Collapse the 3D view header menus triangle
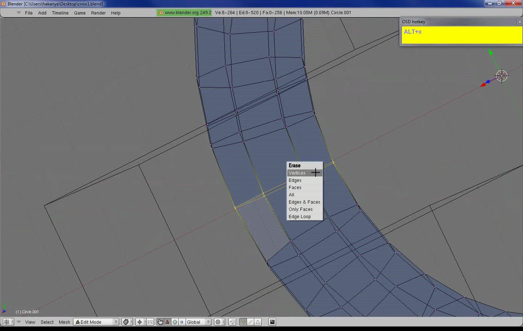Screen dimensions: 523x331 (x=19, y=322)
